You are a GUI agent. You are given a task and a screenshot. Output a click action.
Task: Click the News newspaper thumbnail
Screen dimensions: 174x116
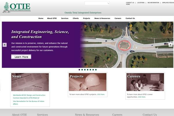30,82
